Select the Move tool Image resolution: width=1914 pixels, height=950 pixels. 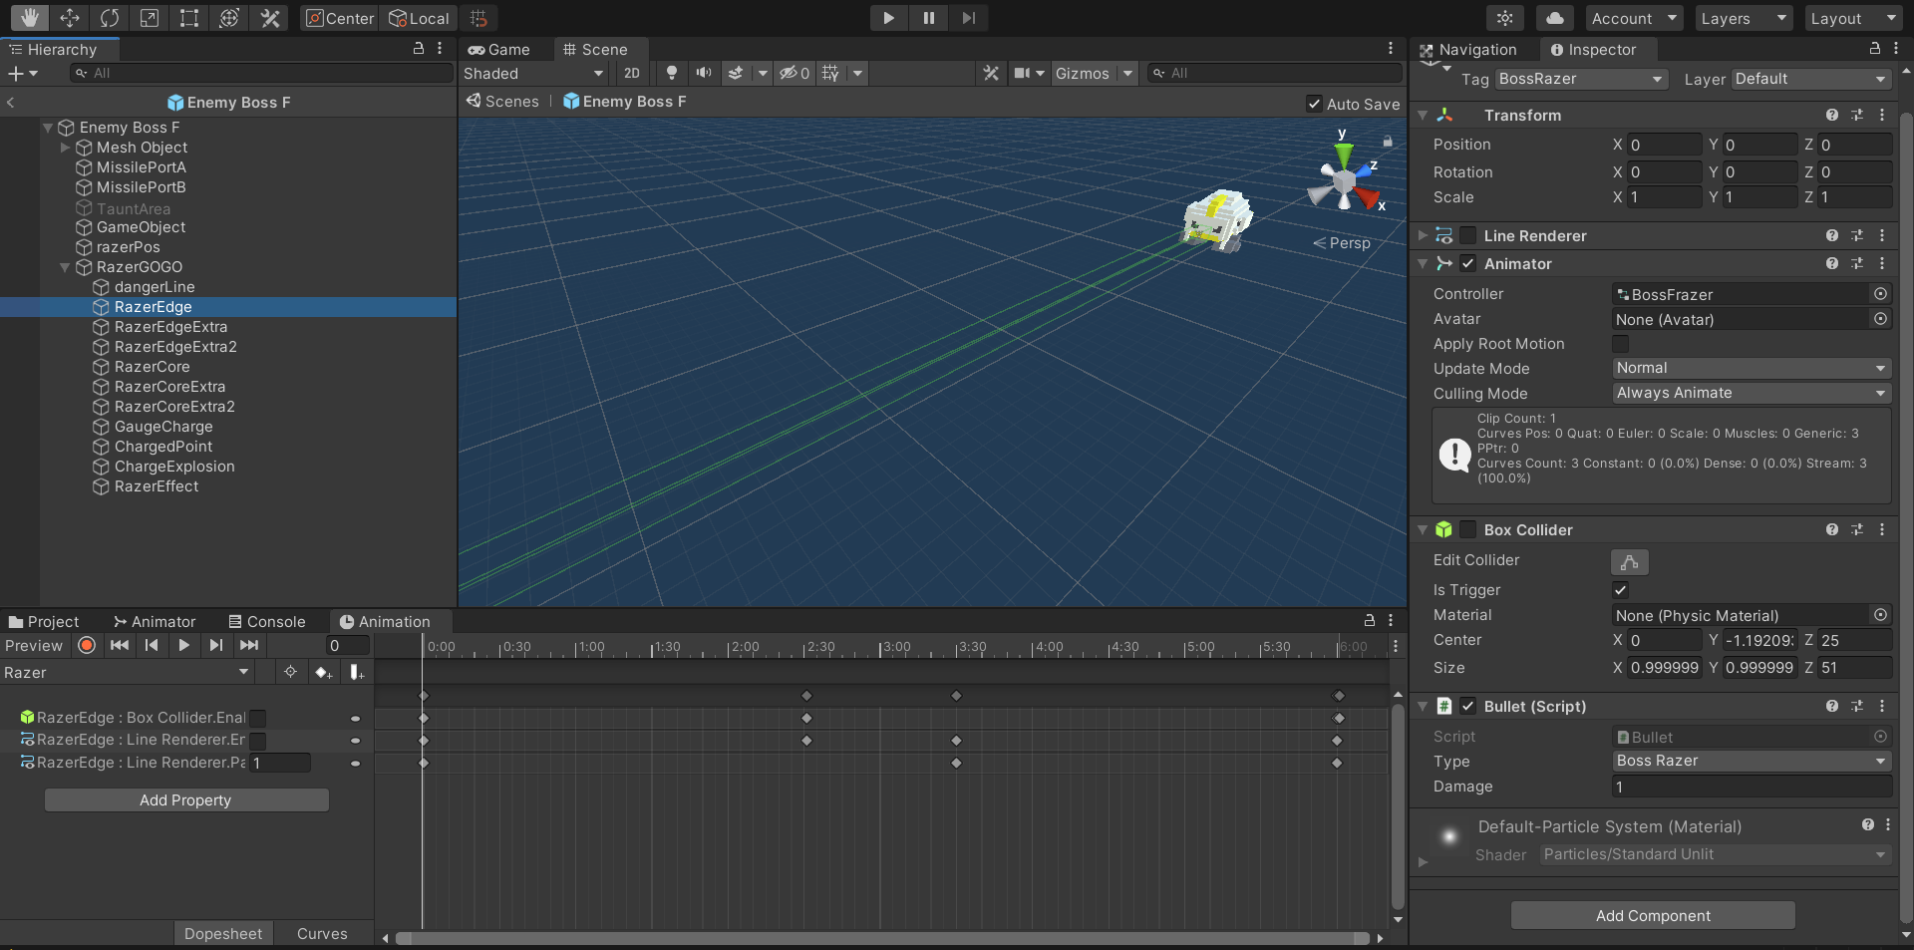pos(69,18)
